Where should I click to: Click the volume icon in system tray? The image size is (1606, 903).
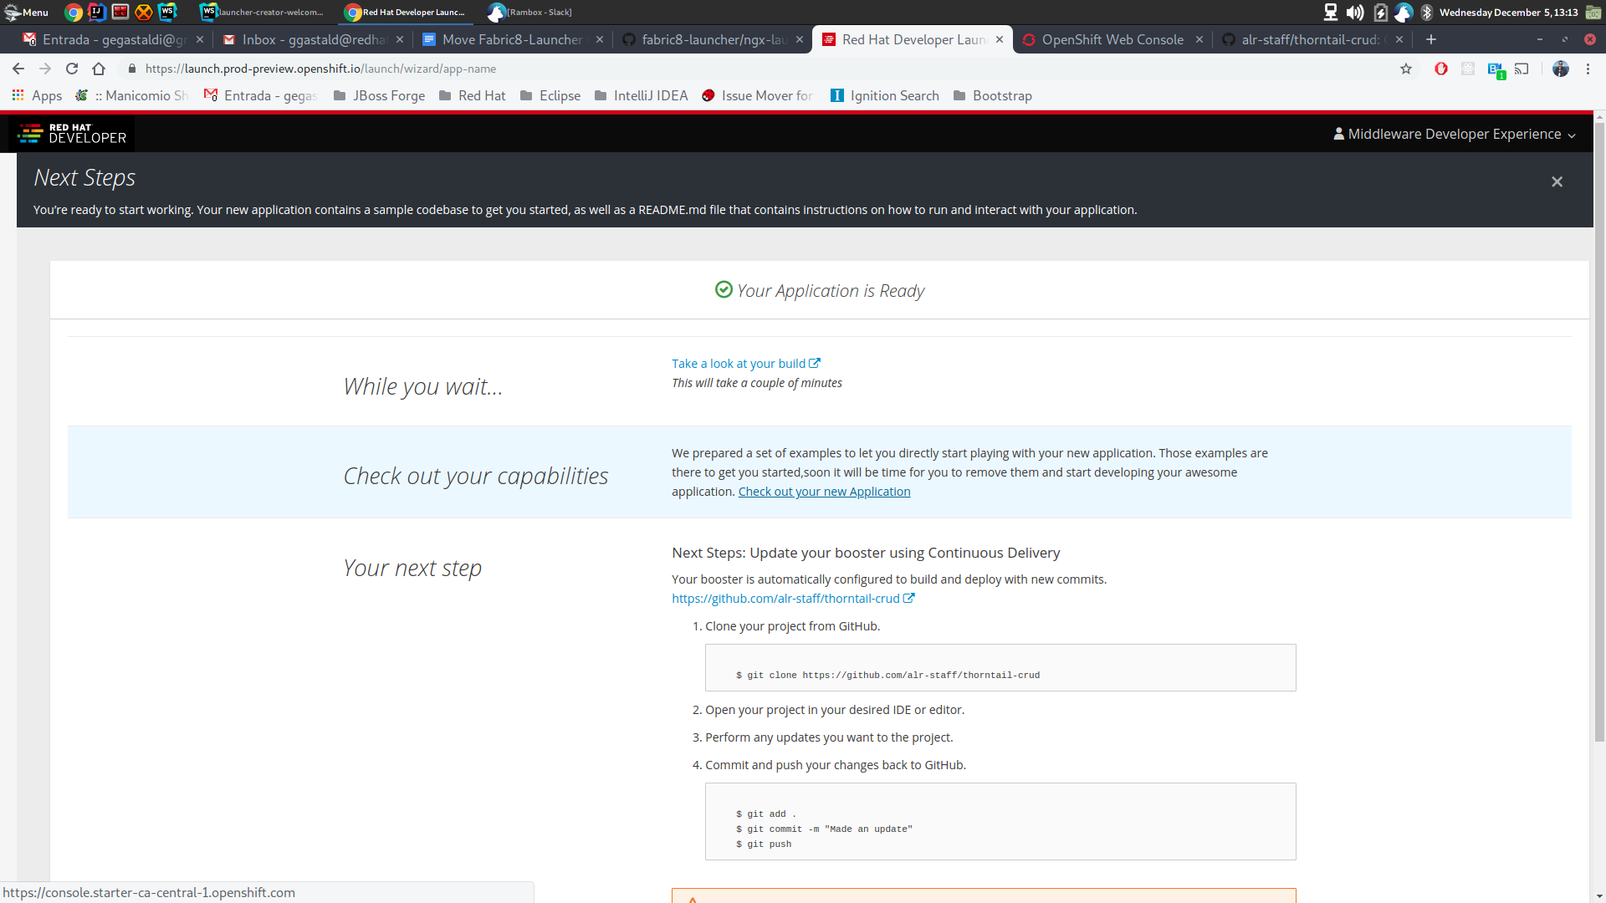pos(1354,12)
